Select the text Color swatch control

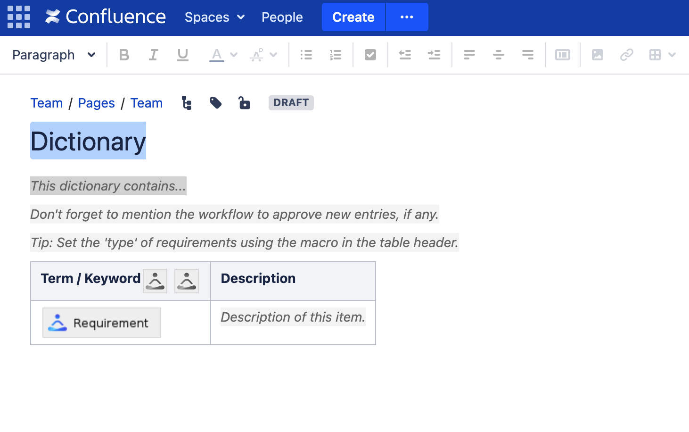[216, 55]
